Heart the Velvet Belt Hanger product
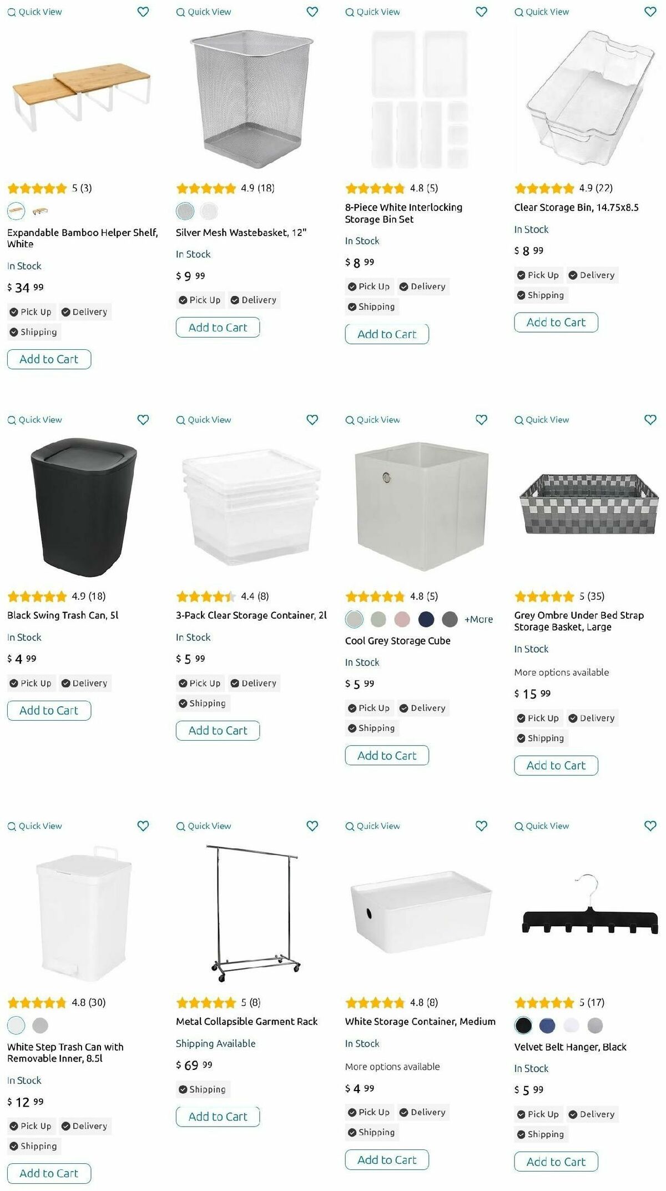The height and width of the screenshot is (1191, 666). (650, 826)
